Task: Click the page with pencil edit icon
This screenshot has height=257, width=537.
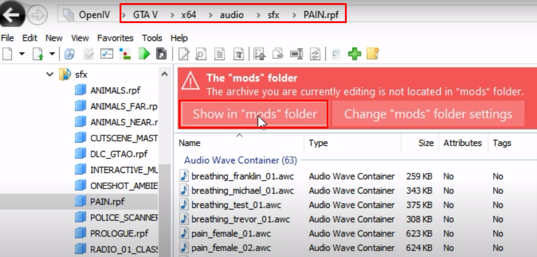Action: (x=183, y=54)
